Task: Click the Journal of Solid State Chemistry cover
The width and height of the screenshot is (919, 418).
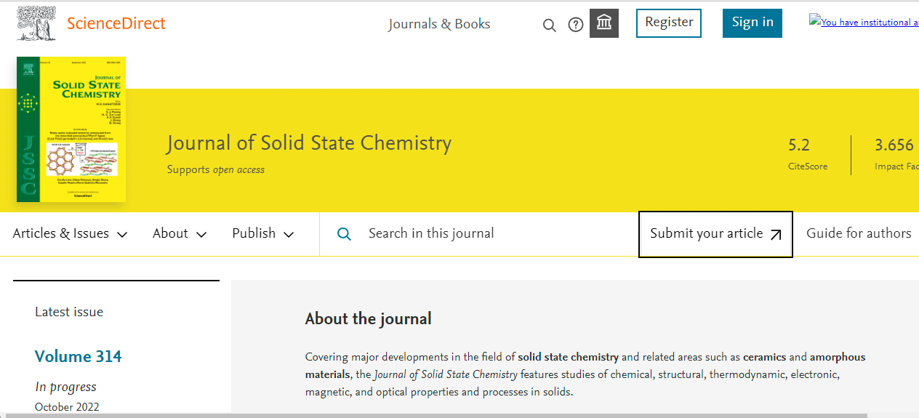Action: point(71,129)
